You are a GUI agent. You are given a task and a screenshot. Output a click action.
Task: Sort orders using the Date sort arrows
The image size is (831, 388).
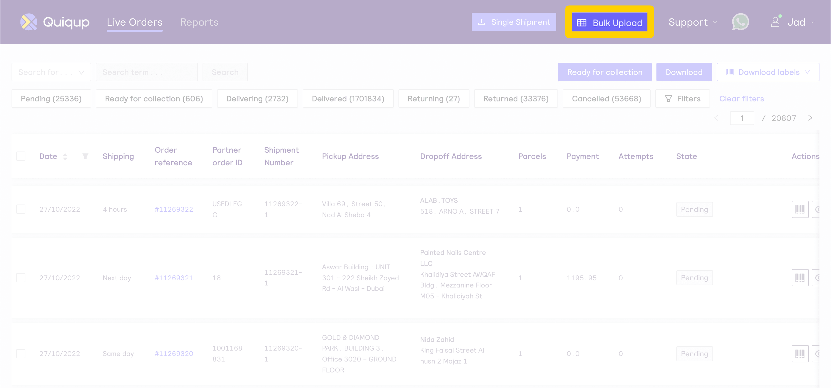65,156
